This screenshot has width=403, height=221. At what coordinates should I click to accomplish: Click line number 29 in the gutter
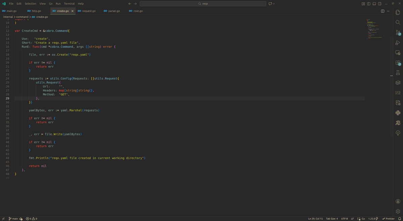click(8, 98)
